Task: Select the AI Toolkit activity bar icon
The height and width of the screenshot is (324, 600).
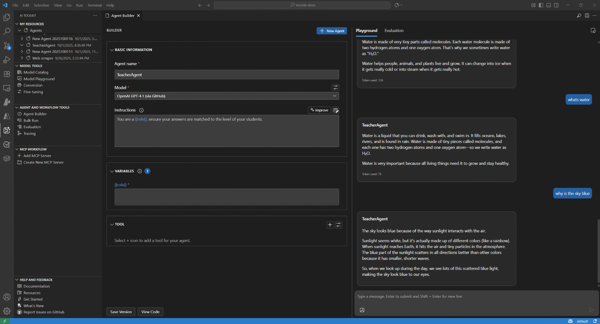Action: pyautogui.click(x=7, y=130)
